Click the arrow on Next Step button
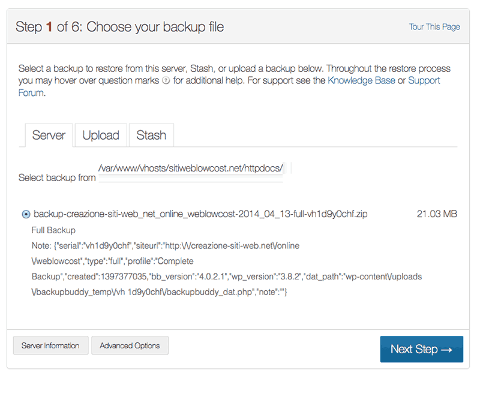The width and height of the screenshot is (480, 394). pyautogui.click(x=446, y=350)
